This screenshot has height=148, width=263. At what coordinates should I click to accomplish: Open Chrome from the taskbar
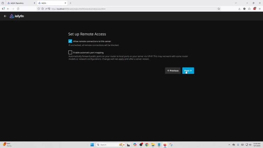click(147, 144)
